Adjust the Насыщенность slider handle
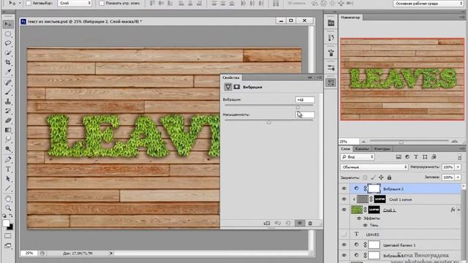This screenshot has width=468, height=263. pyautogui.click(x=269, y=122)
